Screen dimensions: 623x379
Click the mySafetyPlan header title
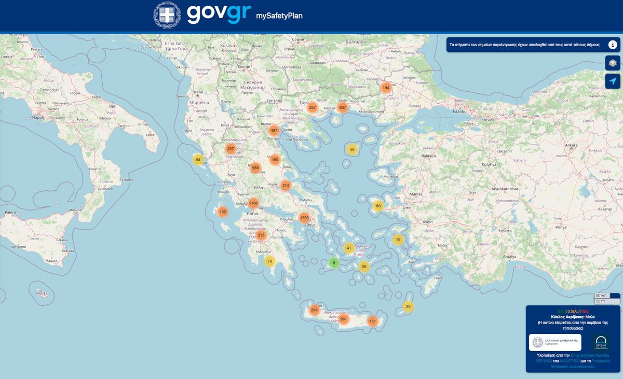(279, 16)
